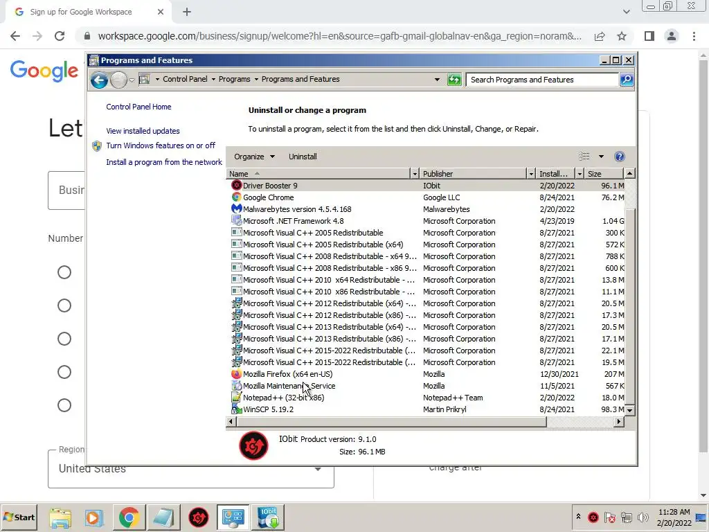
Task: Click the Uninstall toolbar button
Action: click(x=303, y=157)
